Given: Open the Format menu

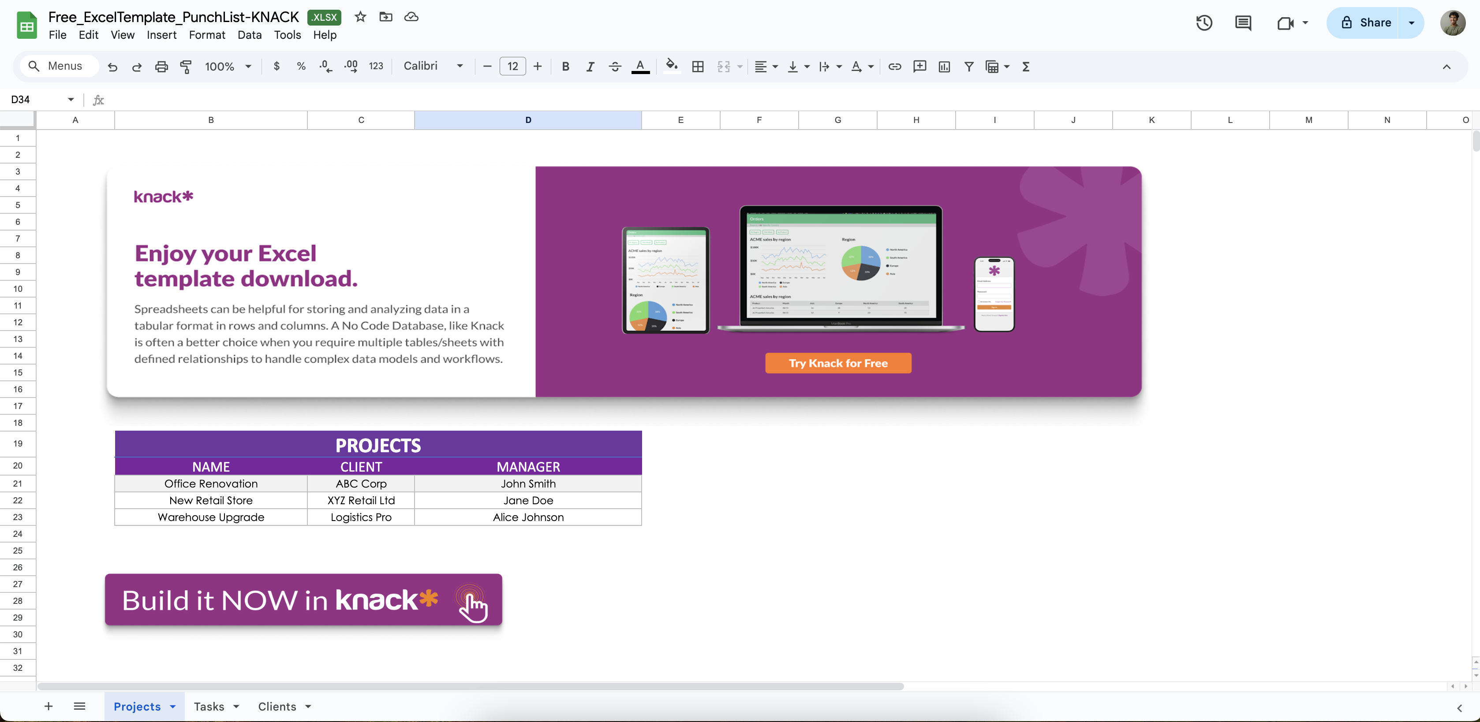Looking at the screenshot, I should 207,35.
